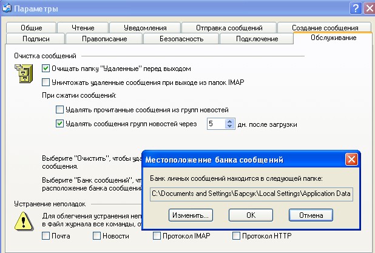Select the Отправка сообщений tab
Screen dimensions: 375x253
229,28
